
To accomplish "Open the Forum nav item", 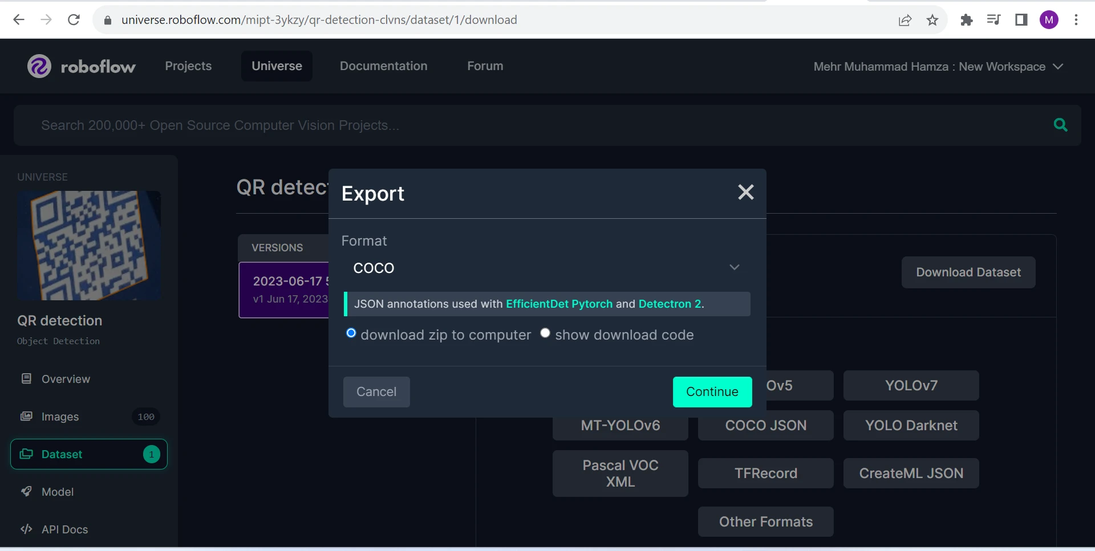I will [x=485, y=66].
